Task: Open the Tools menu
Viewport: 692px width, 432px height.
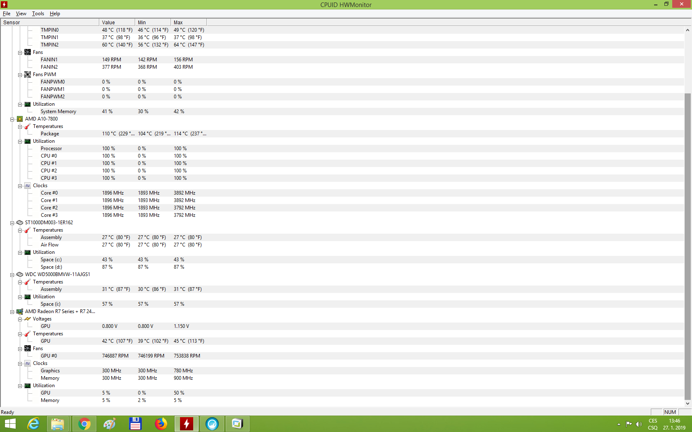Action: [38, 14]
